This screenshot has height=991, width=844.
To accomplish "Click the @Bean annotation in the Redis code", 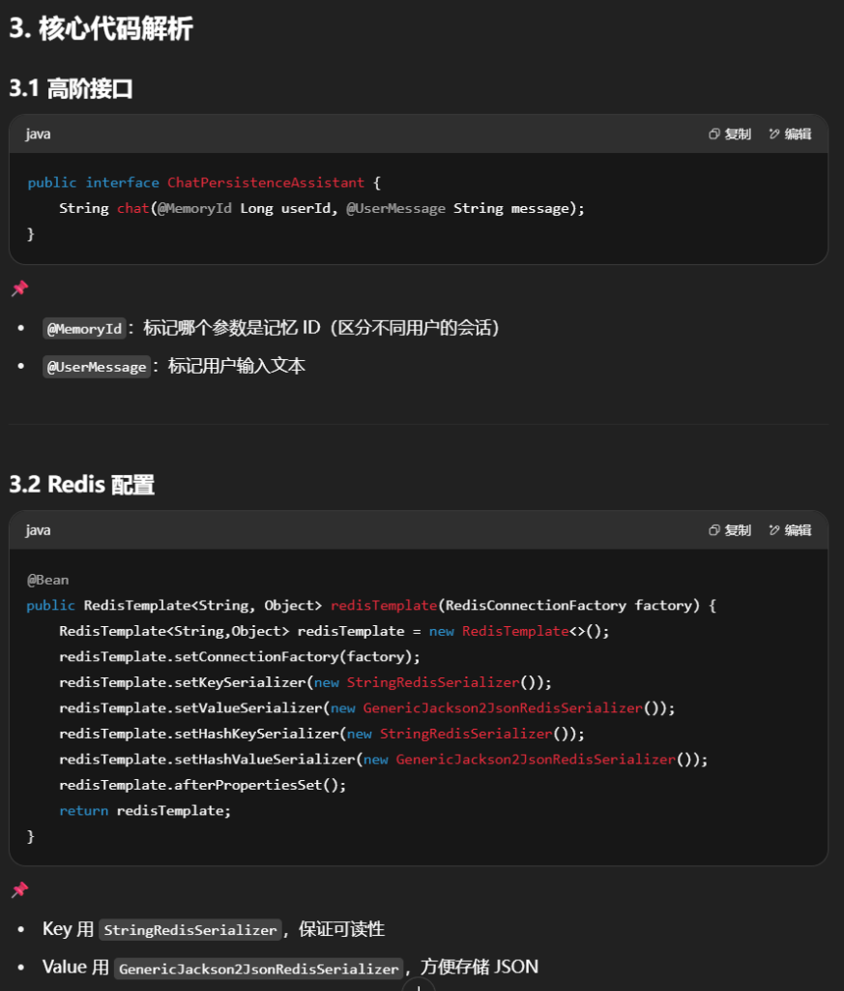I will [47, 580].
